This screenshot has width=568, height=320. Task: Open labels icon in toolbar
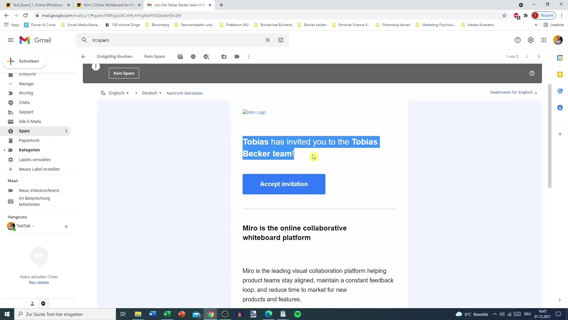point(237,57)
